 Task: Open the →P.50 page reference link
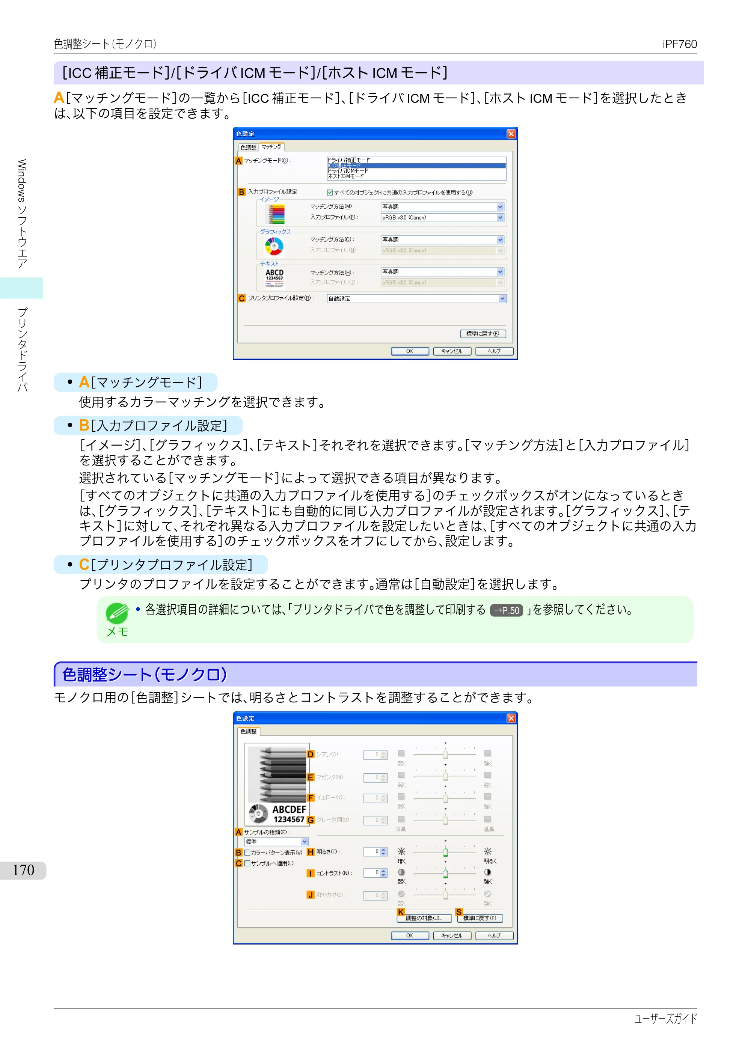(507, 611)
